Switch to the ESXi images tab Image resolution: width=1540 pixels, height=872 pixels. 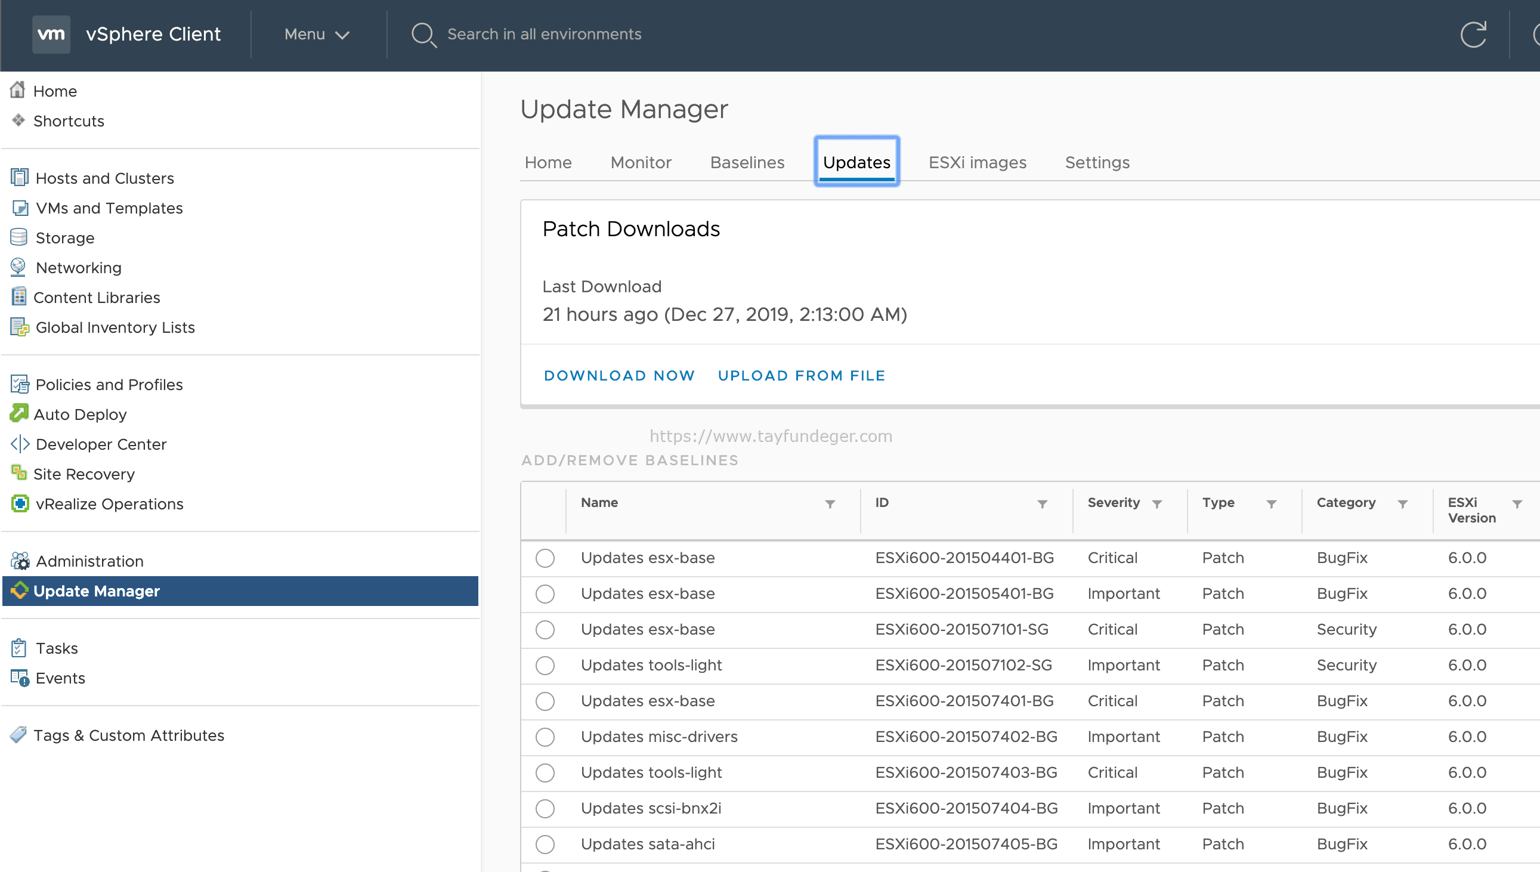tap(977, 162)
